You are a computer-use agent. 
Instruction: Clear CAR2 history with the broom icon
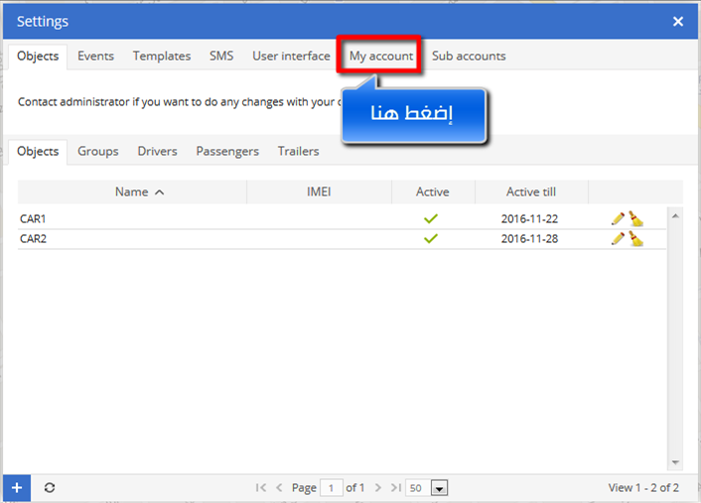[x=636, y=239]
